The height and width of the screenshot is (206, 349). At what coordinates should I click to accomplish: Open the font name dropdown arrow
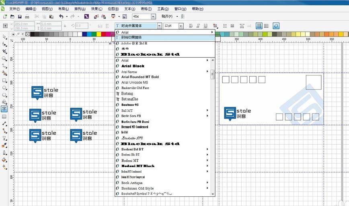159,26
